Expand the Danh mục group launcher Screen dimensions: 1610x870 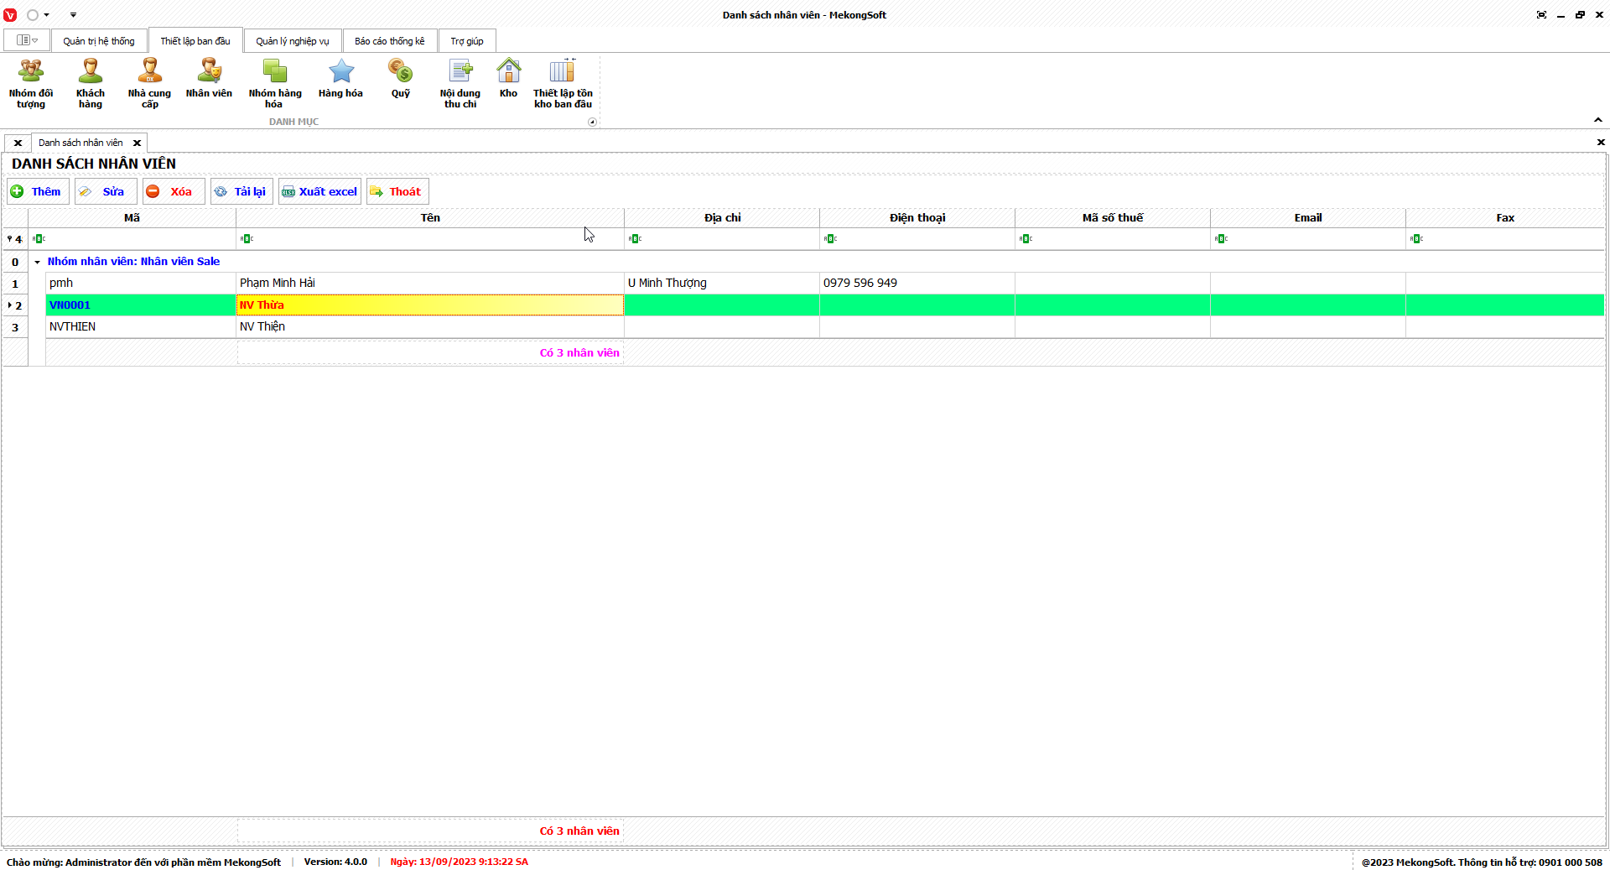click(x=592, y=122)
